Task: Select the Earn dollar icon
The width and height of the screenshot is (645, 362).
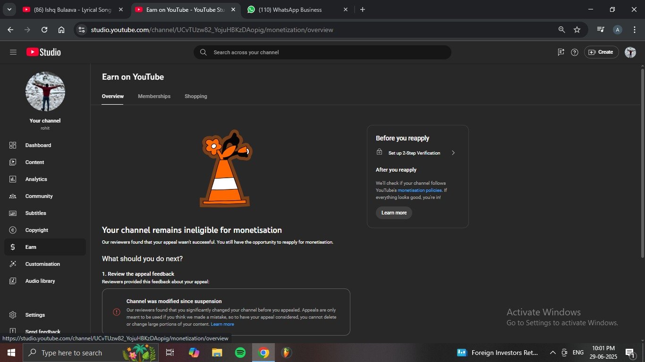Action: [x=13, y=247]
